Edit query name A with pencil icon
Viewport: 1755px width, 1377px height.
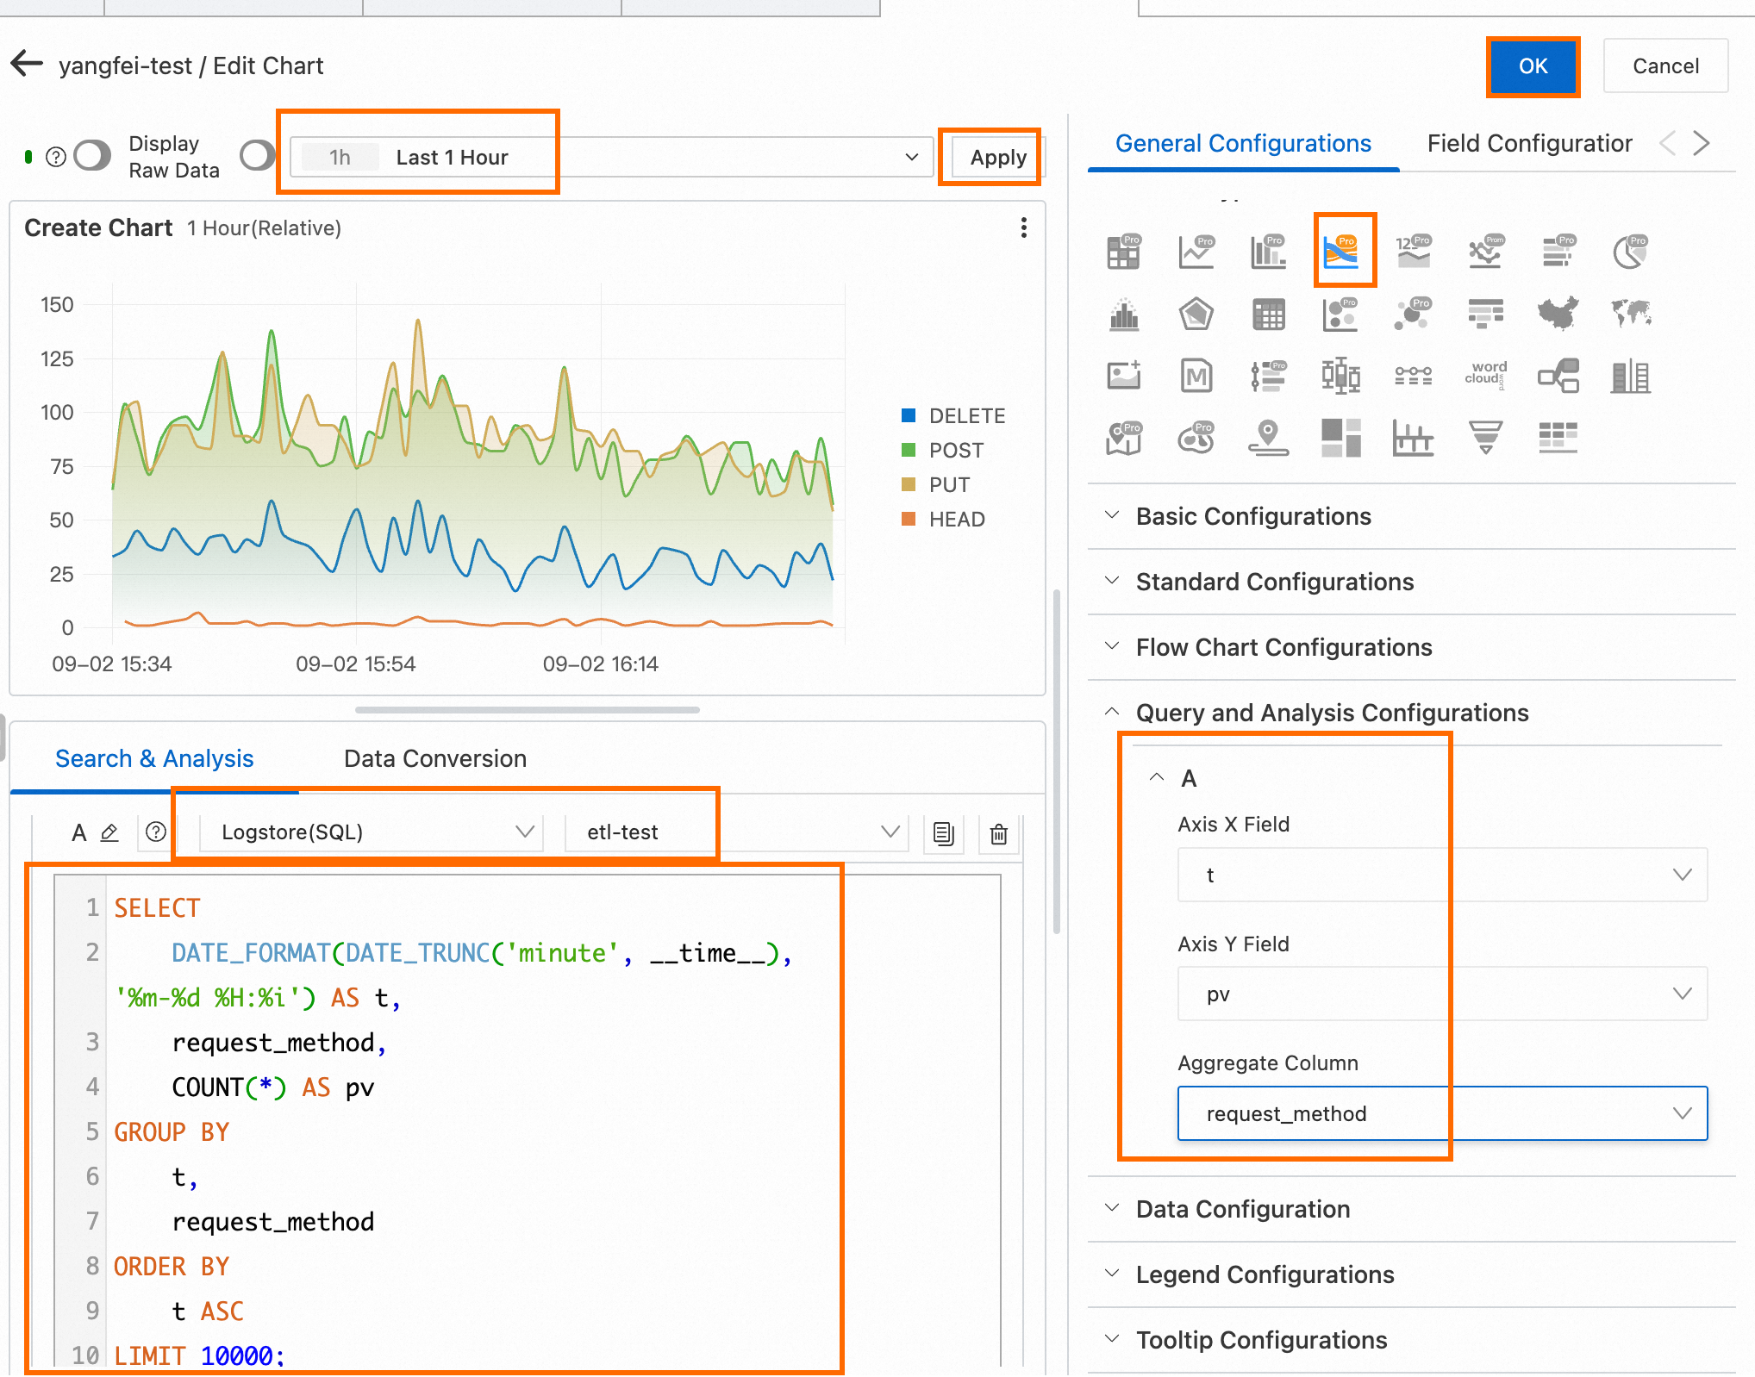pos(109,832)
